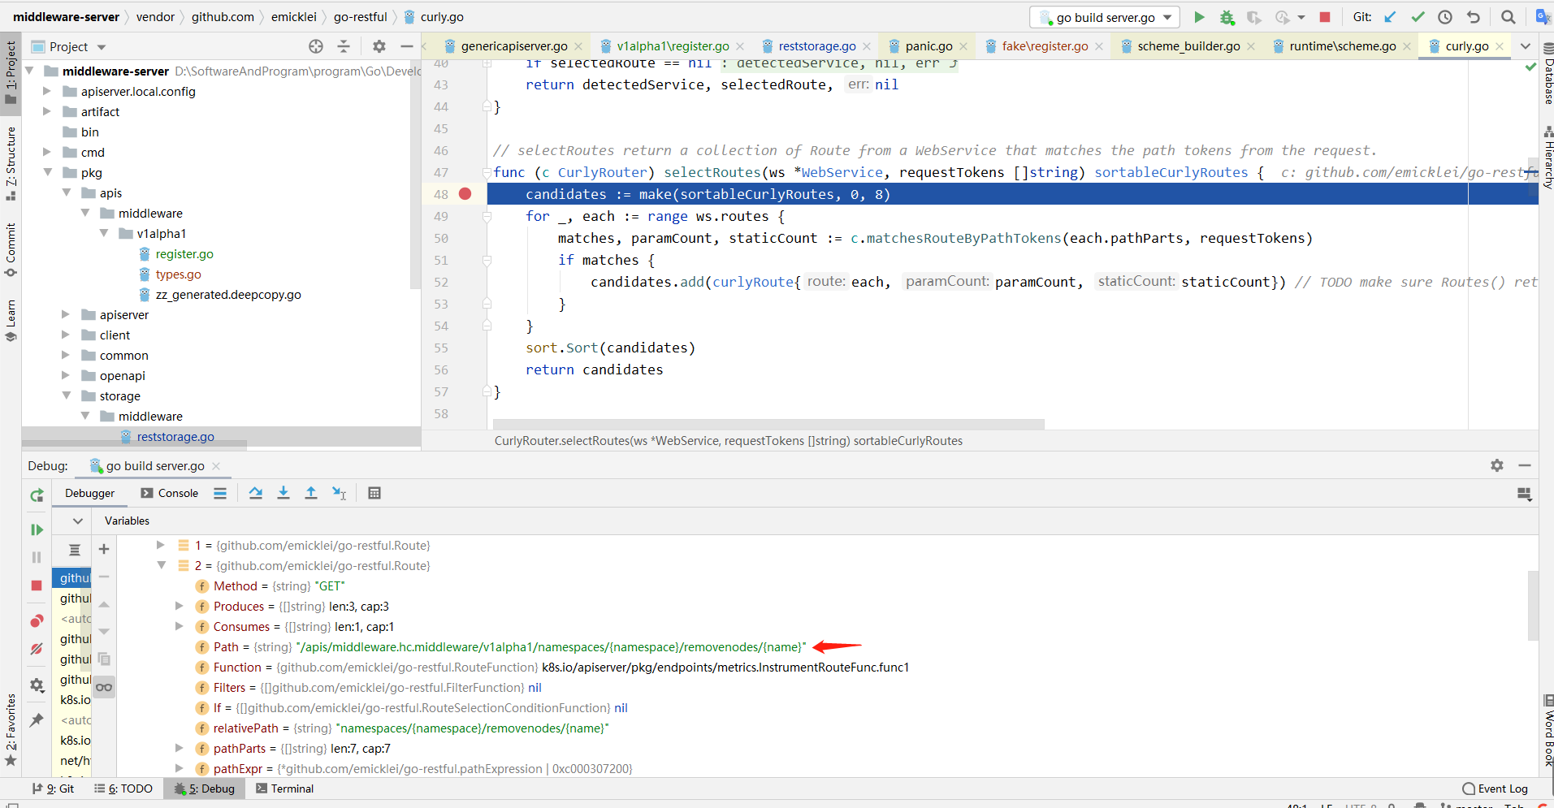Open Git history clock icon
1554x808 pixels.
click(1445, 17)
